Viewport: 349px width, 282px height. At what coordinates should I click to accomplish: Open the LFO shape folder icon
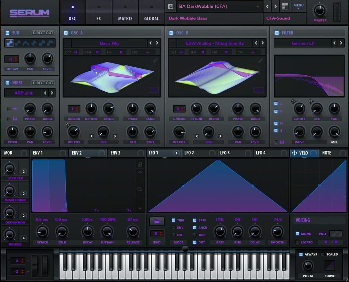pyautogui.click(x=156, y=221)
